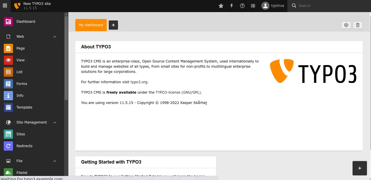Click the Page module icon
The width and height of the screenshot is (371, 180).
[x=8, y=48]
